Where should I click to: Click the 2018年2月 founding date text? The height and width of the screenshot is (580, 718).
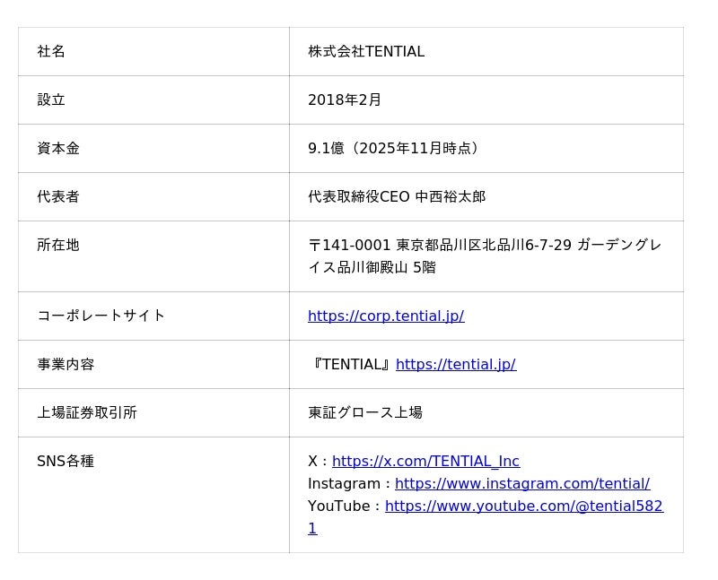click(345, 100)
